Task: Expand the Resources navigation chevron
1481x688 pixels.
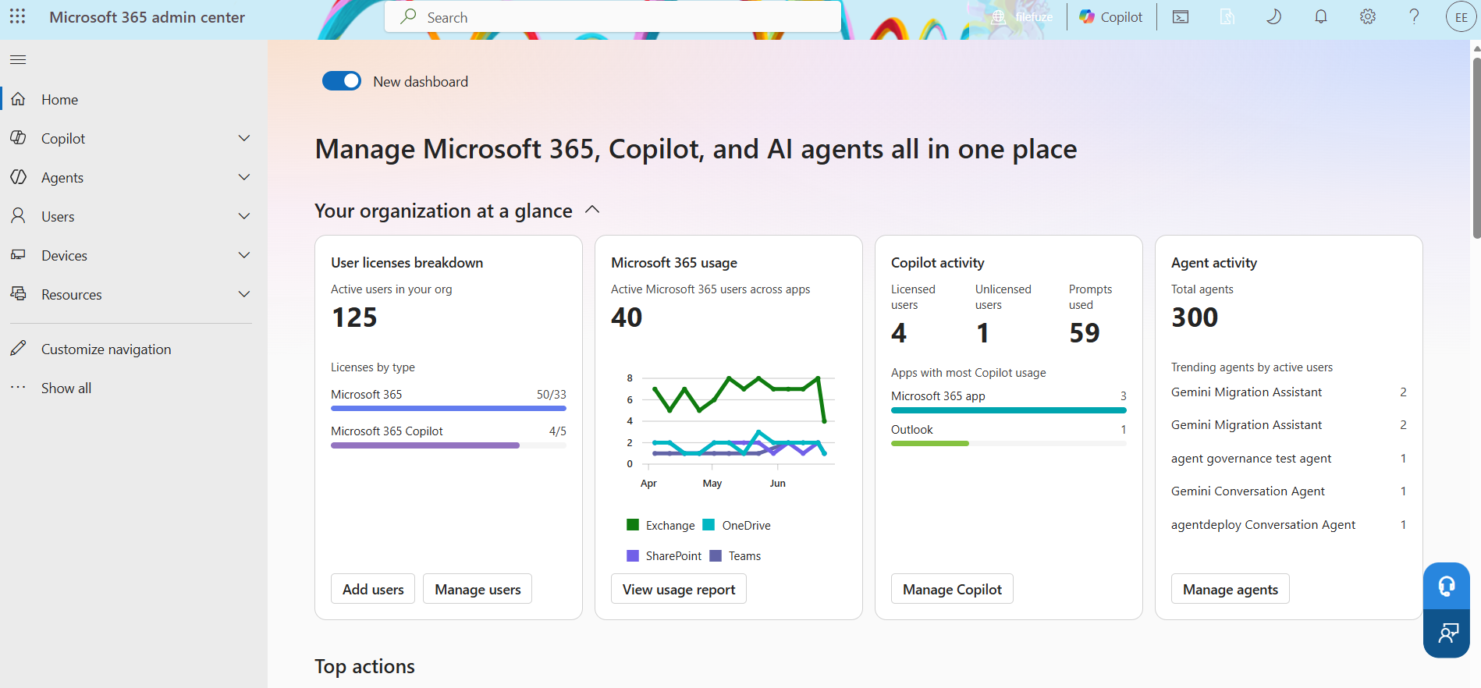Action: click(x=244, y=294)
